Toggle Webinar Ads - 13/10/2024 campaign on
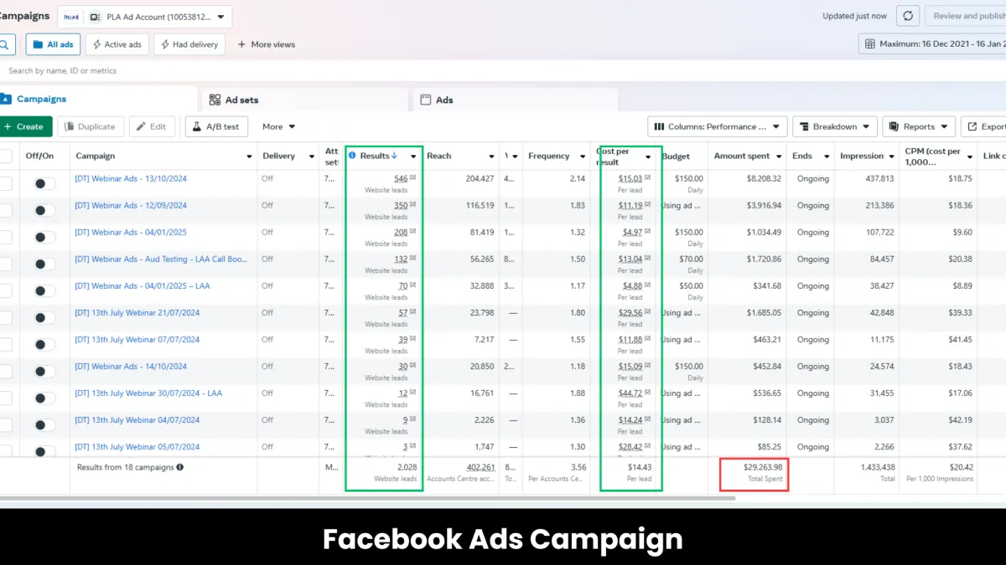The height and width of the screenshot is (565, 1006). tap(44, 184)
